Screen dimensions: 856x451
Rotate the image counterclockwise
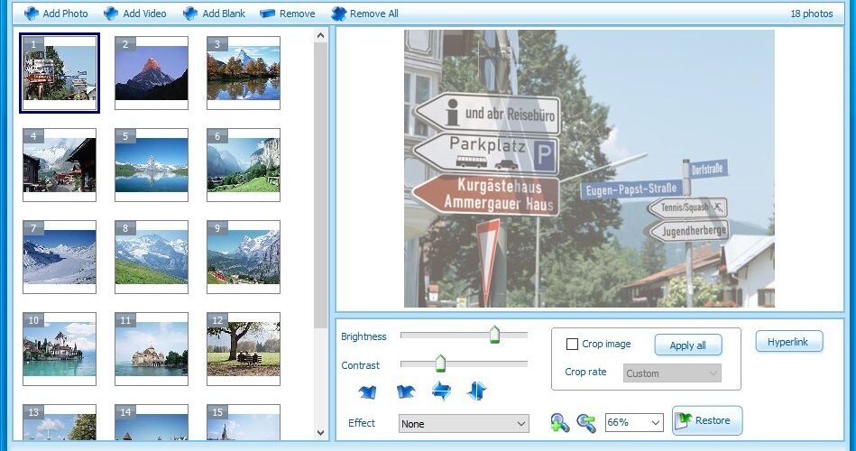[367, 391]
